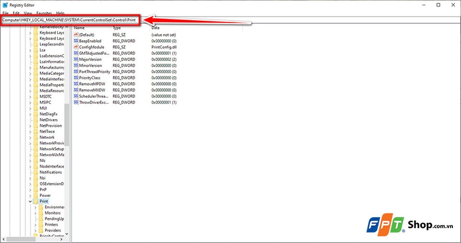The image size is (461, 243).
Task: Expand the Environme subkey under Print
Action: coord(35,207)
